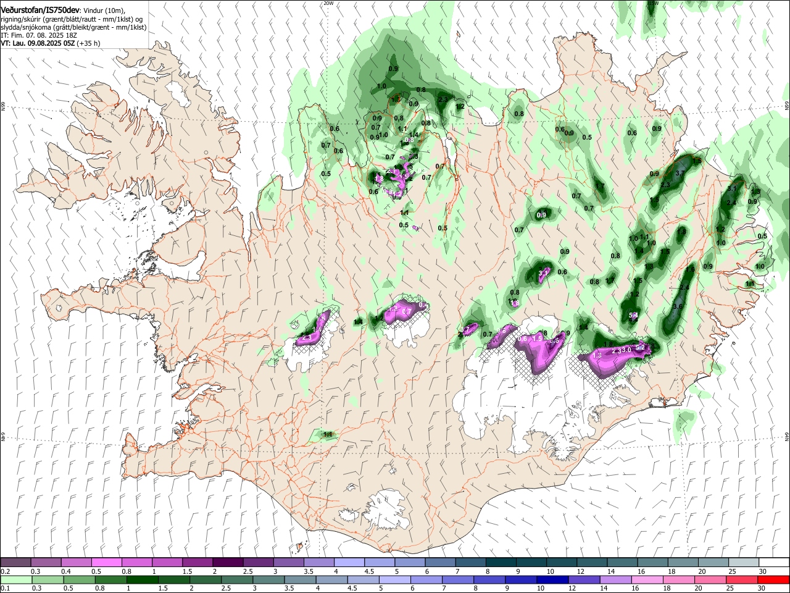790x593 pixels.
Task: Select the light grey 25 swatch in top scale
Action: click(744, 563)
